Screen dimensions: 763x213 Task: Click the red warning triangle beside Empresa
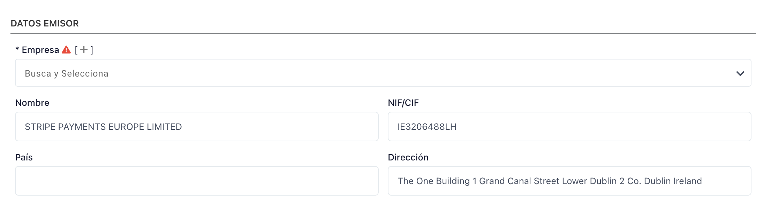point(66,50)
